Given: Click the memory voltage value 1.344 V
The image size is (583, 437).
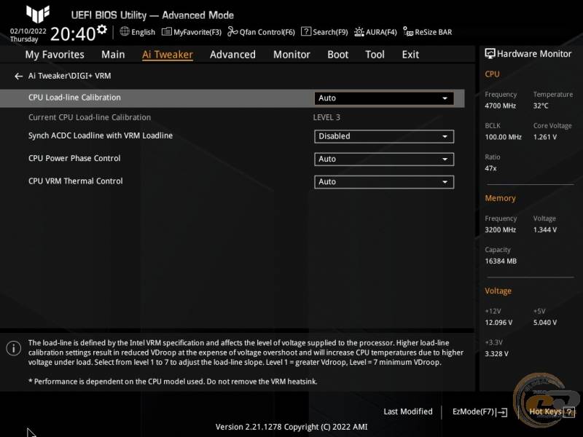Looking at the screenshot, I should pos(545,230).
